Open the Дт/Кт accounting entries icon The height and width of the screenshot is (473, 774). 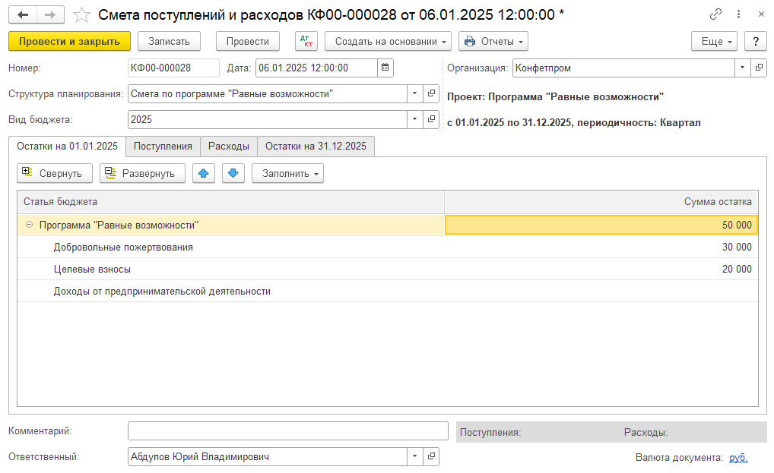click(x=306, y=41)
